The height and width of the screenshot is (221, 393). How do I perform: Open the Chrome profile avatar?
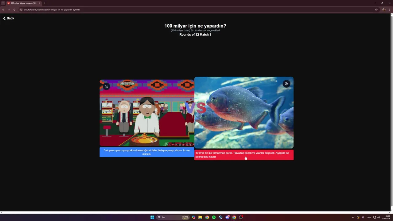pyautogui.click(x=384, y=10)
